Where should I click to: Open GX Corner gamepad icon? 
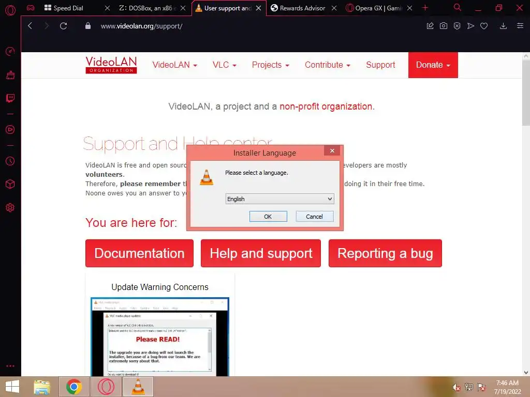[x=31, y=8]
